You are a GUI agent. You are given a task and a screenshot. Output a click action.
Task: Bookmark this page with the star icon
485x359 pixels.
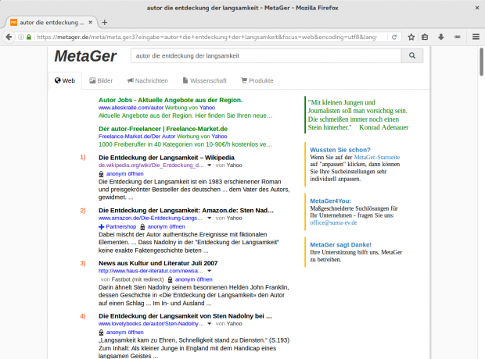pyautogui.click(x=411, y=37)
